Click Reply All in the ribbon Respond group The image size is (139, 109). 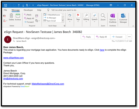(x=29, y=18)
